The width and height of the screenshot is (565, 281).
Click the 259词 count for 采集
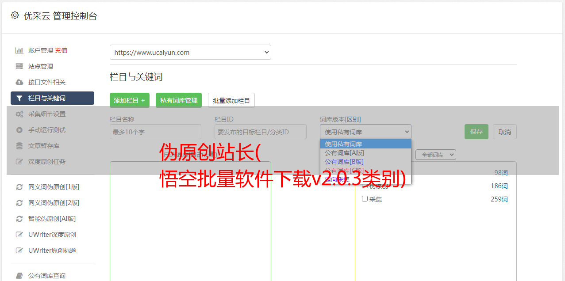[499, 199]
